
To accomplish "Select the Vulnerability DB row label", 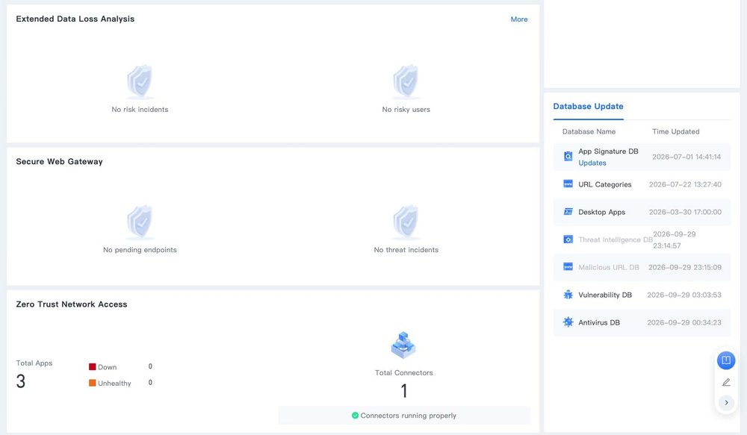I will point(605,295).
